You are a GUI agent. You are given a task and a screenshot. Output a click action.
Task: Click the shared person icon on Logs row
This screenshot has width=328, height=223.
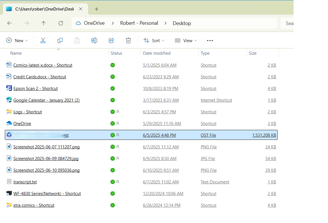click(118, 112)
